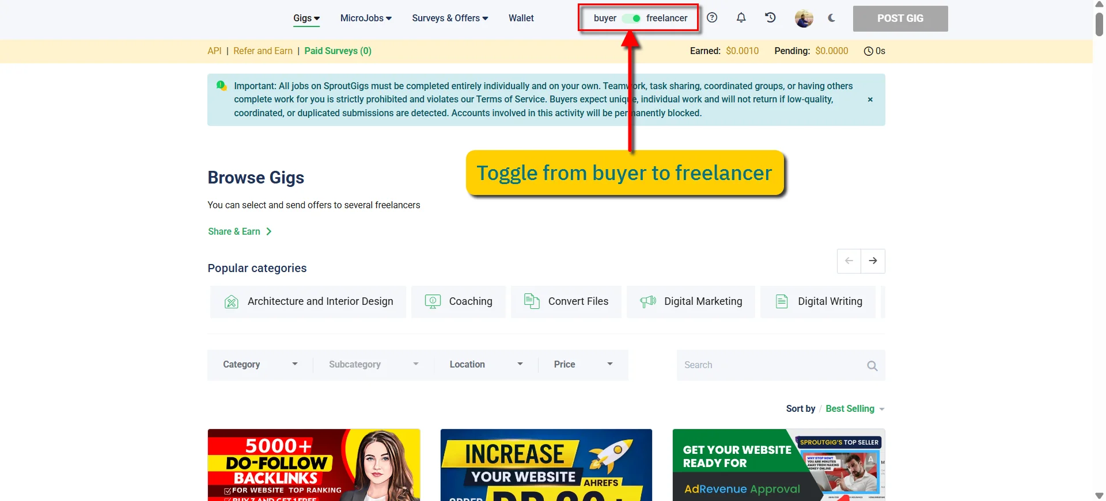The height and width of the screenshot is (501, 1106).
Task: Dismiss the Important notice banner
Action: (870, 100)
